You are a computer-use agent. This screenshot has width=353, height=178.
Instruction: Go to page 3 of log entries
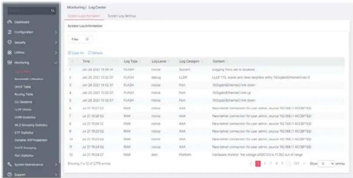pyautogui.click(x=271, y=164)
